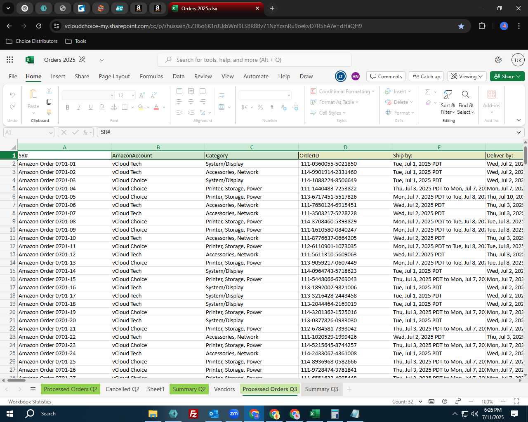This screenshot has height=422, width=528.
Task: Open FileZilla from the taskbar
Action: (193, 414)
